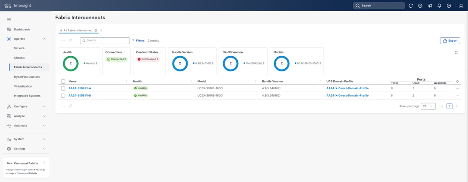The image size is (468, 182).
Task: Collapse sidebar with hamburger menu icon
Action: point(9,20)
